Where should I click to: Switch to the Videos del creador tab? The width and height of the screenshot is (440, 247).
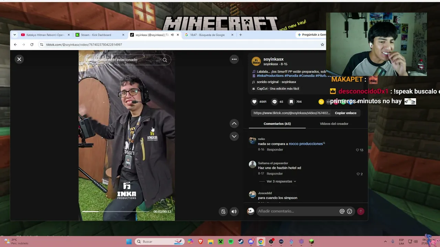point(334,124)
